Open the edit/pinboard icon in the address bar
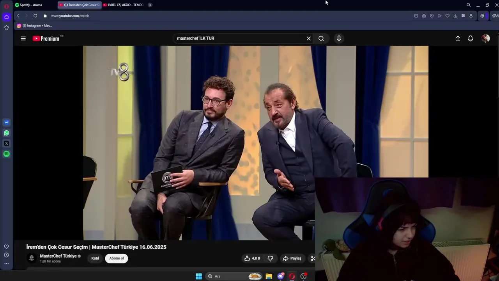 pyautogui.click(x=416, y=16)
